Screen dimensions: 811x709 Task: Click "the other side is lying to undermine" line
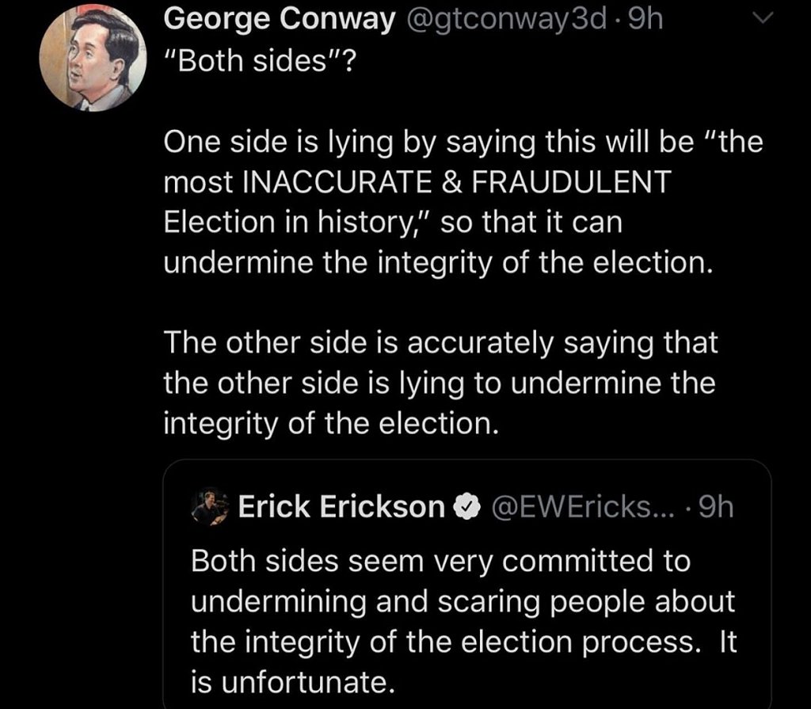coord(439,383)
